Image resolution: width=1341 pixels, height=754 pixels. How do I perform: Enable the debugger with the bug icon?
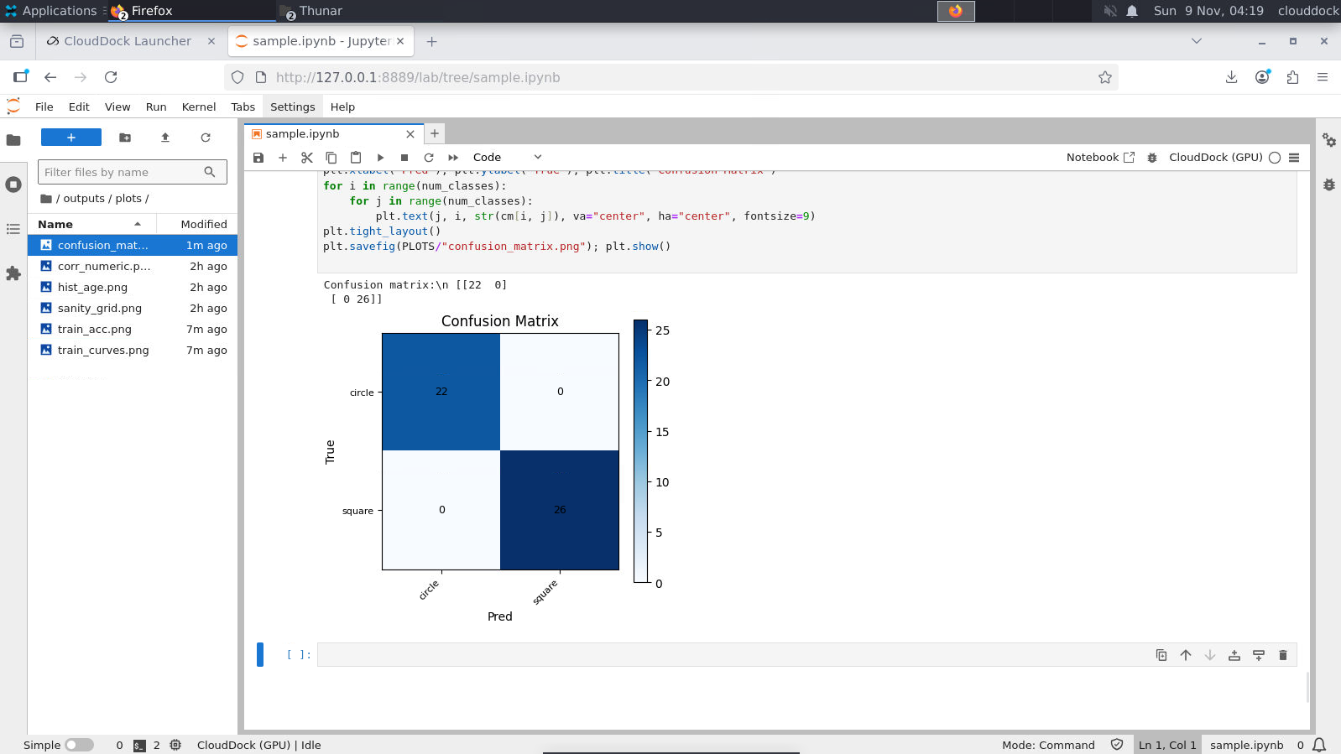1152,158
